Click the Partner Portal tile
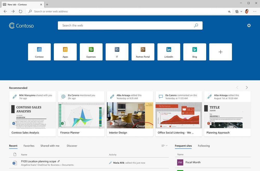The height and width of the screenshot is (171, 260). (x=143, y=52)
